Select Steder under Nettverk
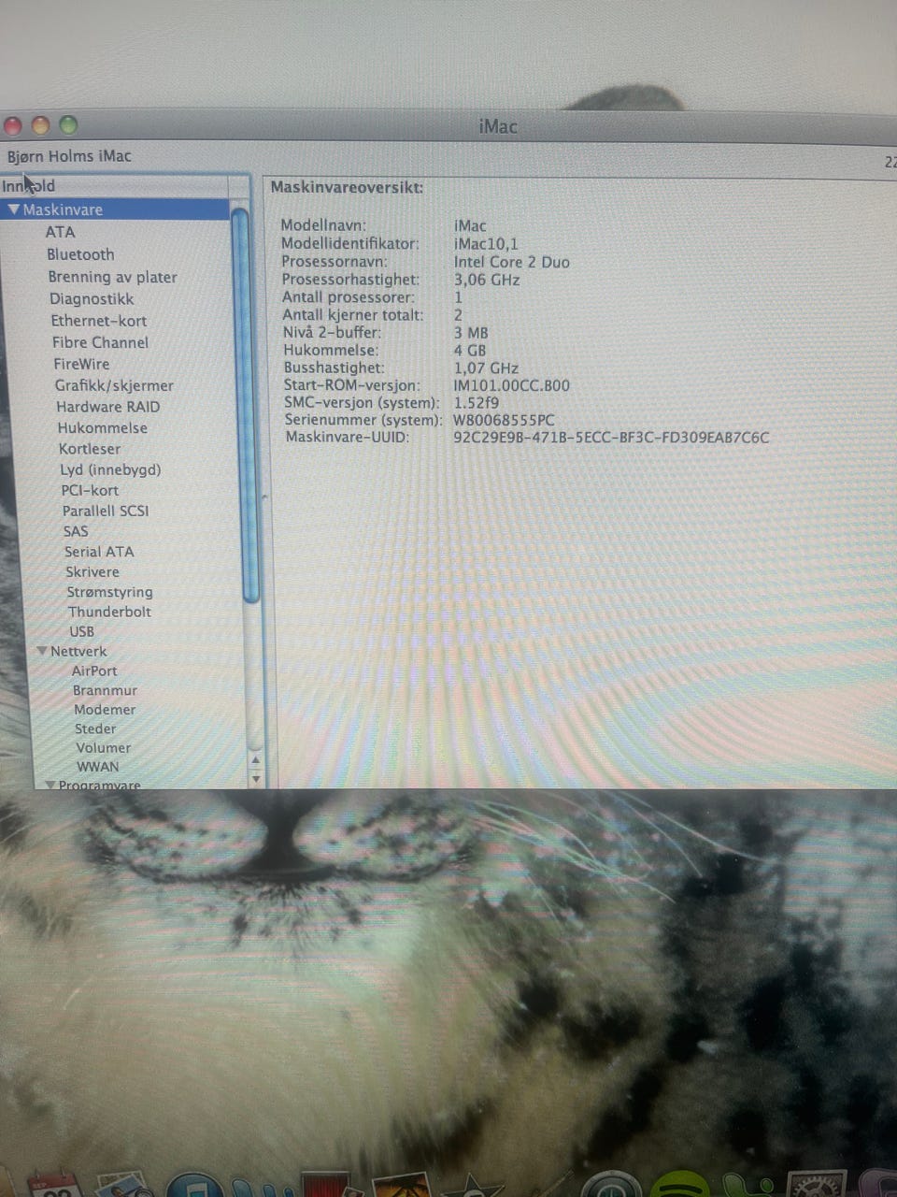Screen dimensions: 897x1197 click(95, 728)
